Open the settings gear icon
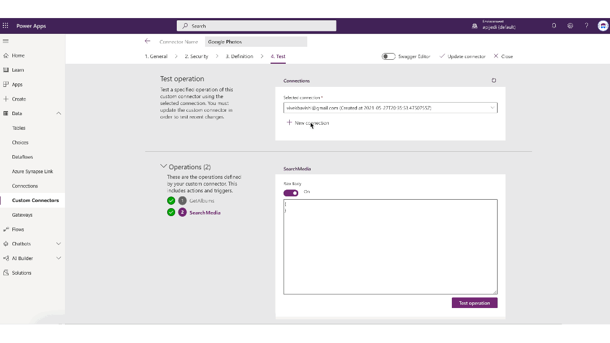The height and width of the screenshot is (343, 610). (570, 26)
